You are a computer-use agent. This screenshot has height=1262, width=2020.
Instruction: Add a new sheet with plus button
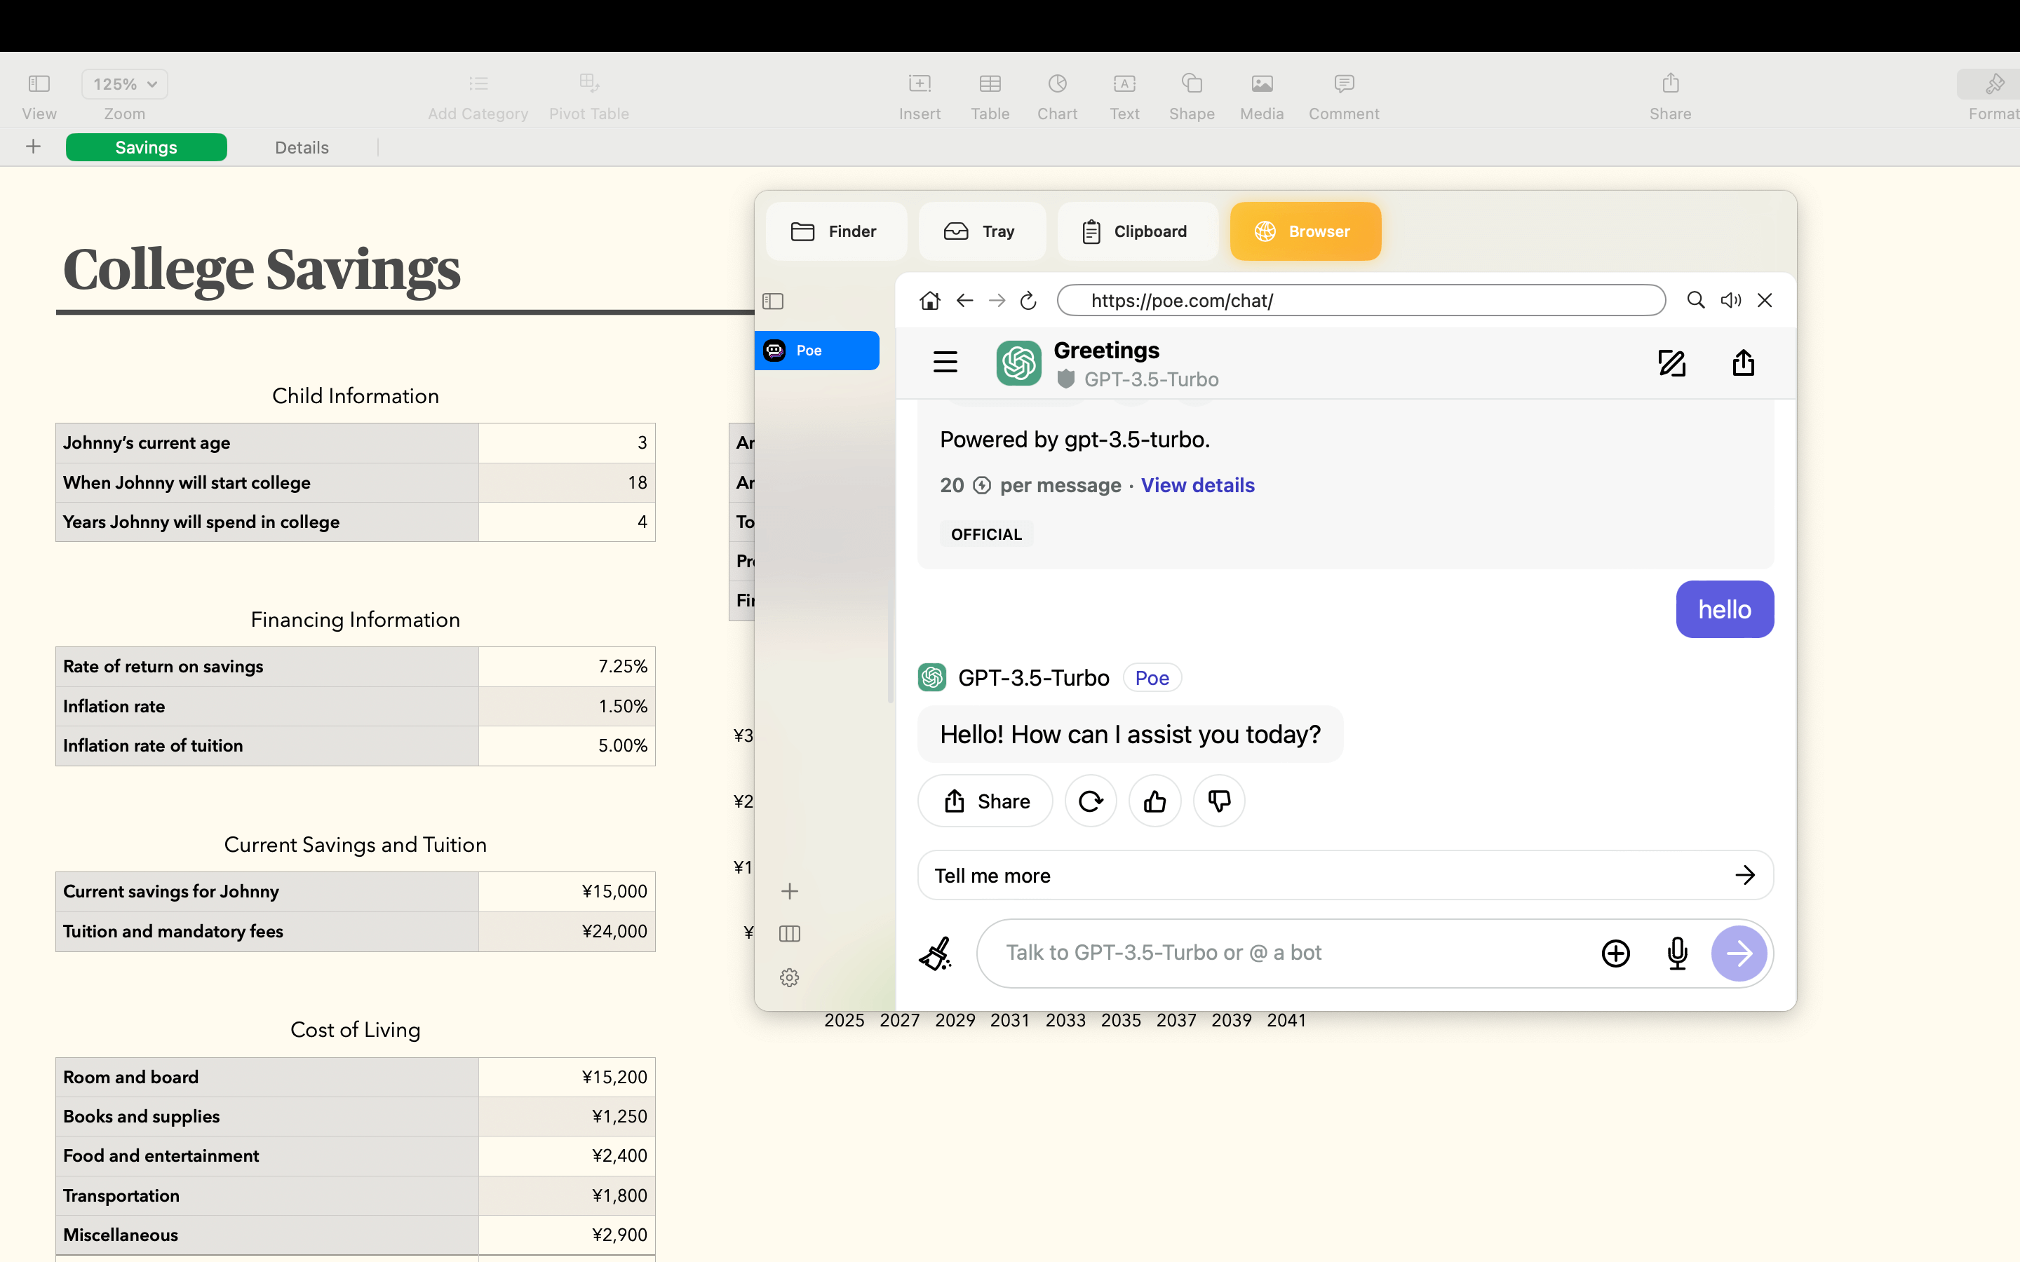click(34, 147)
